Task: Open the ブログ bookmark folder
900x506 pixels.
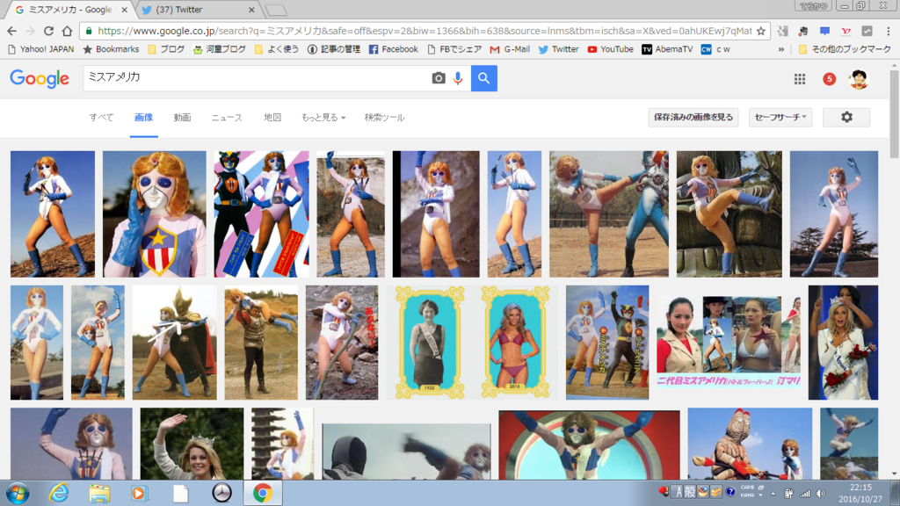Action: pos(166,49)
